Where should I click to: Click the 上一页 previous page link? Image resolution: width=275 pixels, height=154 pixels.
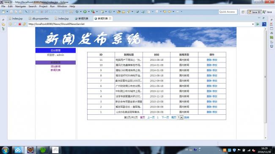coord(151,117)
